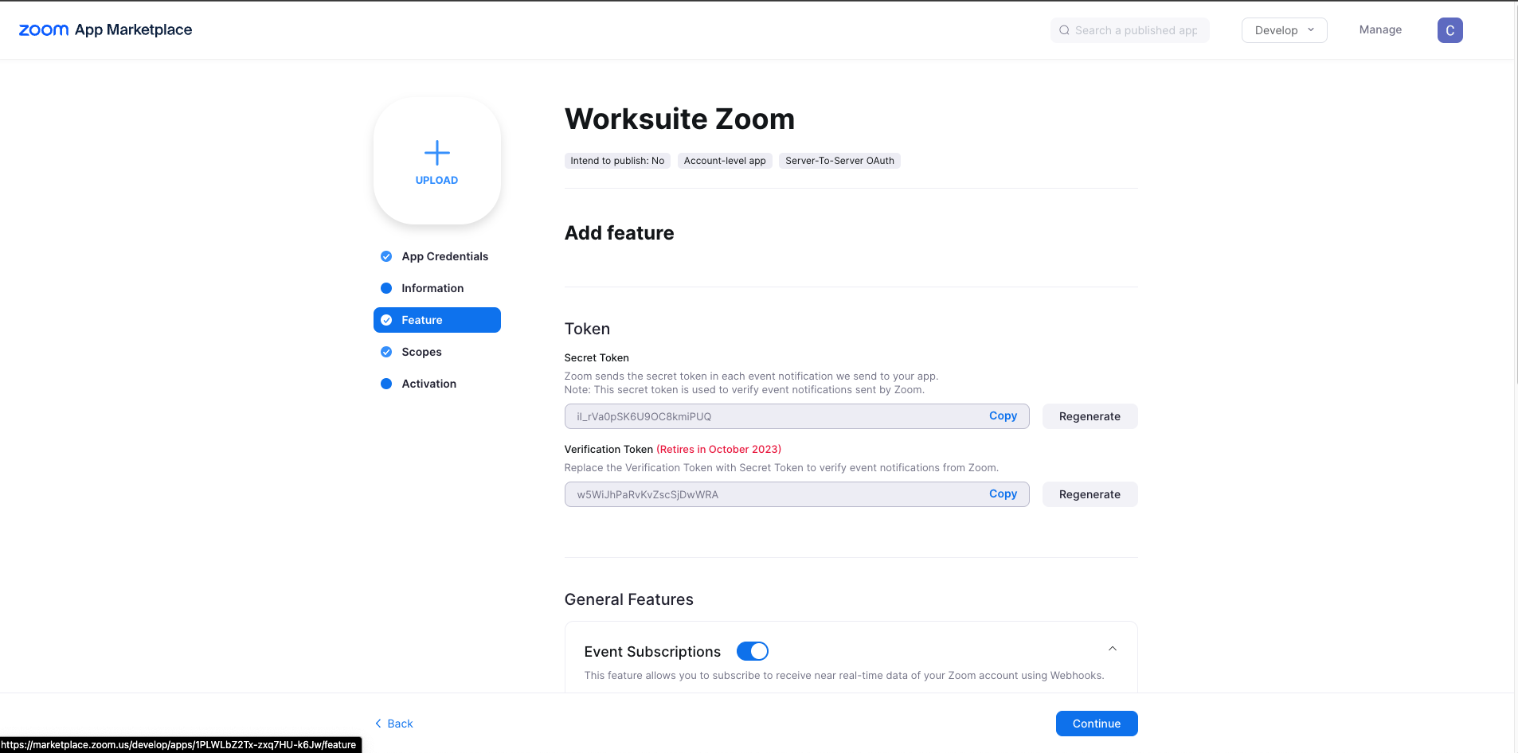The image size is (1518, 753).
Task: Click the Activation step dot icon
Action: click(x=386, y=384)
